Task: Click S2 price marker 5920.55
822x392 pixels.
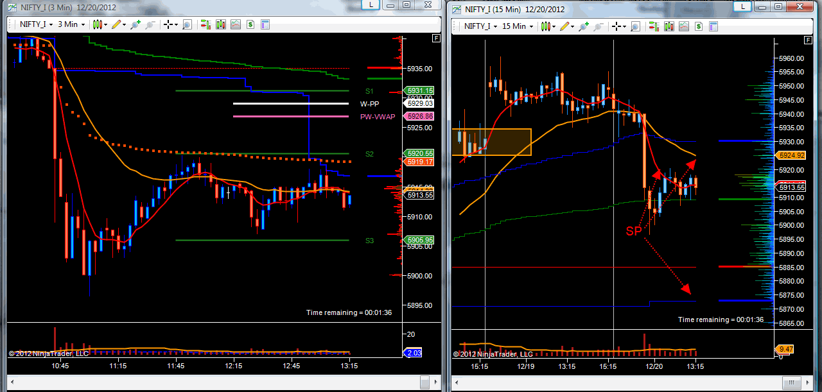Action: [x=418, y=153]
